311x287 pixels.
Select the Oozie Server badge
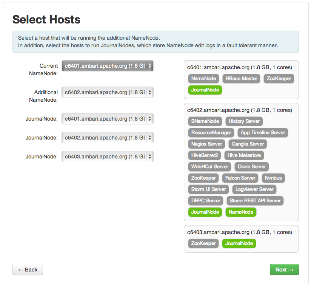pos(252,167)
